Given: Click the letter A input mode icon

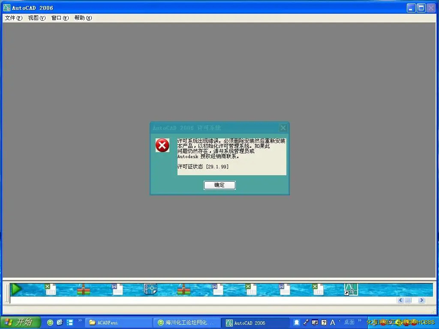Looking at the screenshot, I should click(333, 323).
